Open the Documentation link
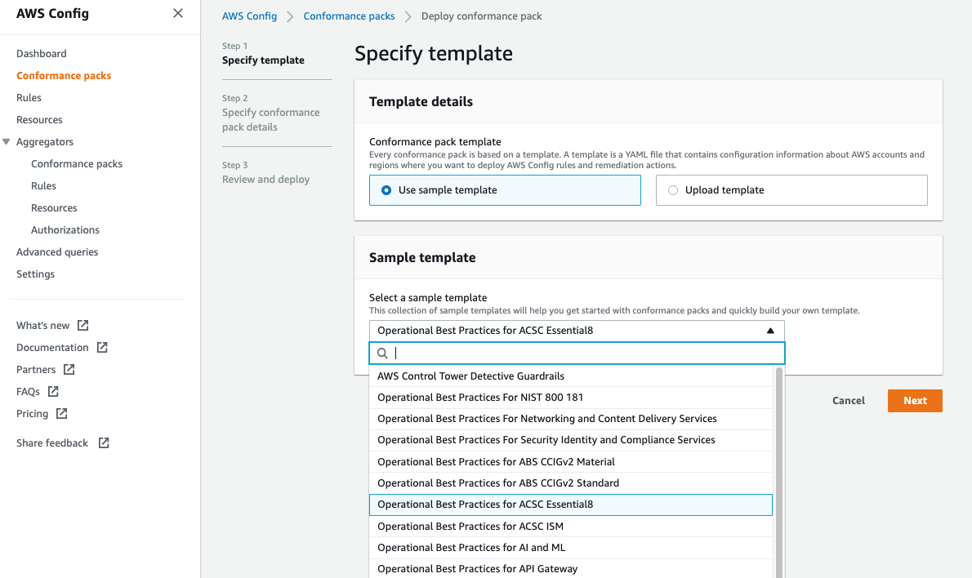972x578 pixels. click(53, 348)
